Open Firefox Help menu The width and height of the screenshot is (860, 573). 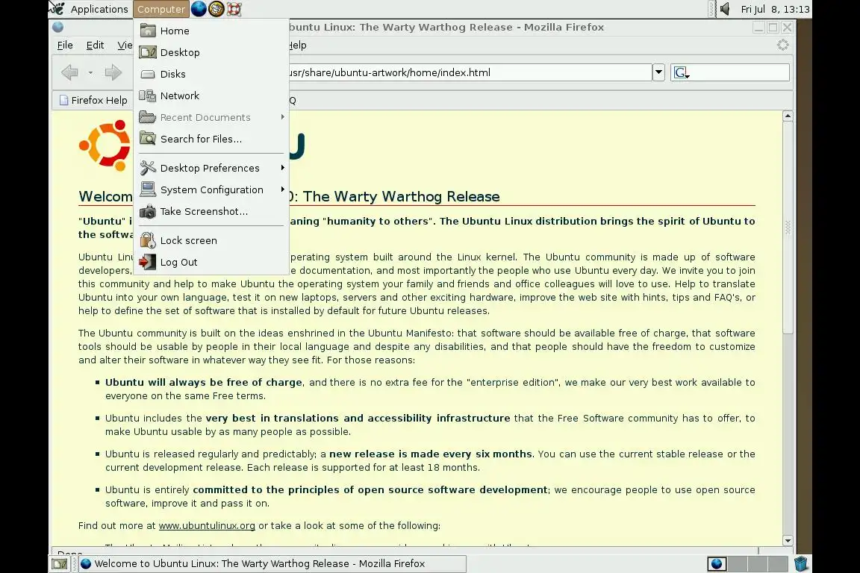297,45
